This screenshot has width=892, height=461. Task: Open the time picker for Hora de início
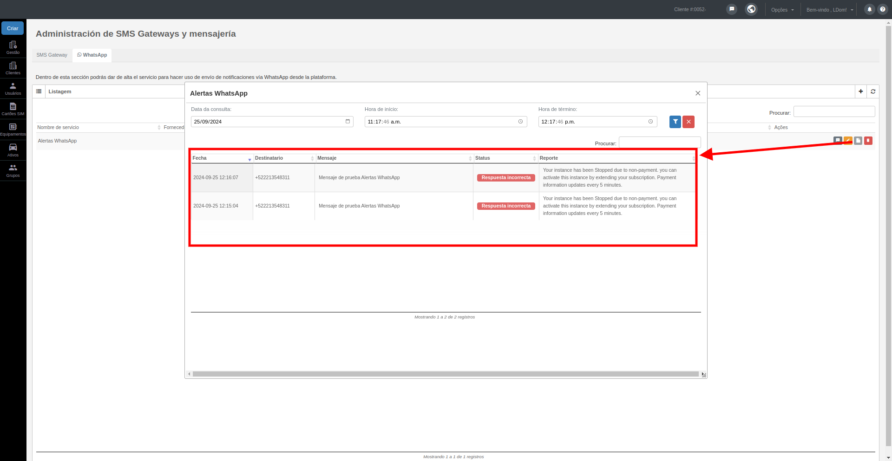pyautogui.click(x=520, y=122)
